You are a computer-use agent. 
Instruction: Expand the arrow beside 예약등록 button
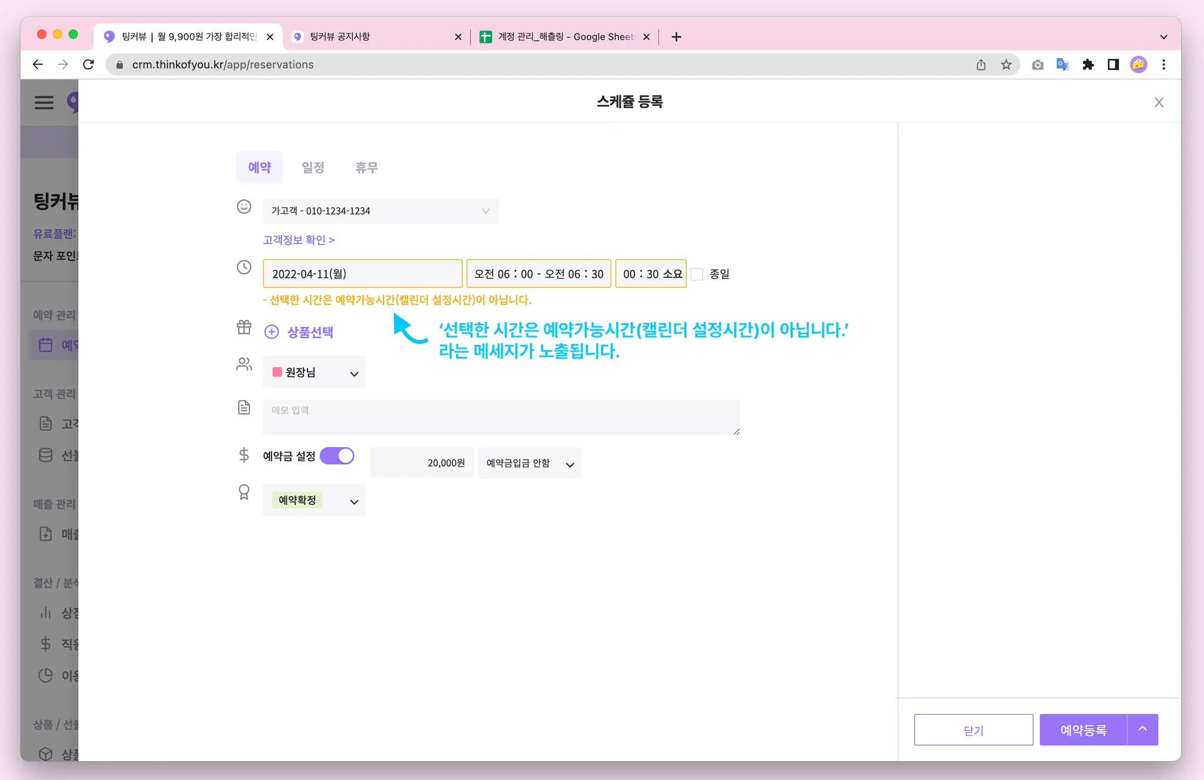pyautogui.click(x=1142, y=729)
